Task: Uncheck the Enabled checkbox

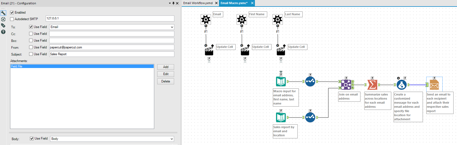Action: pyautogui.click(x=12, y=13)
